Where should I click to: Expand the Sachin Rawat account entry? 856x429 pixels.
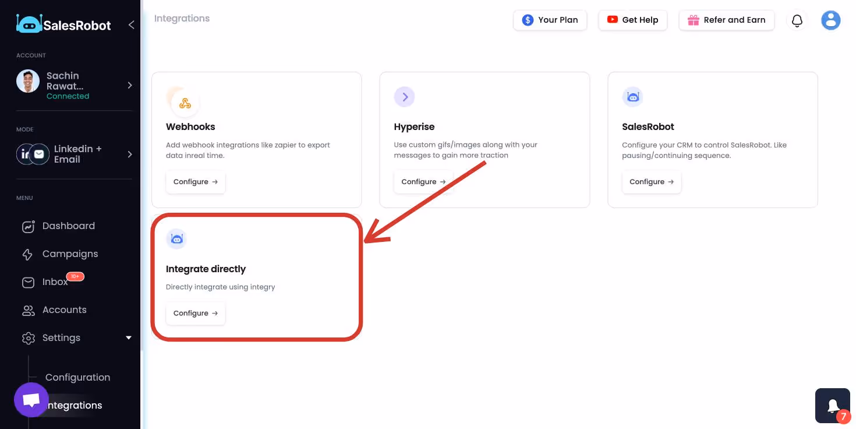tap(130, 85)
